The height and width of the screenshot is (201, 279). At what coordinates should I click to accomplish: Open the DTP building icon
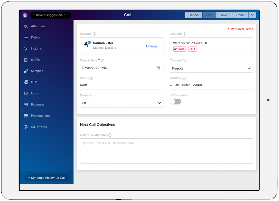click(x=26, y=82)
